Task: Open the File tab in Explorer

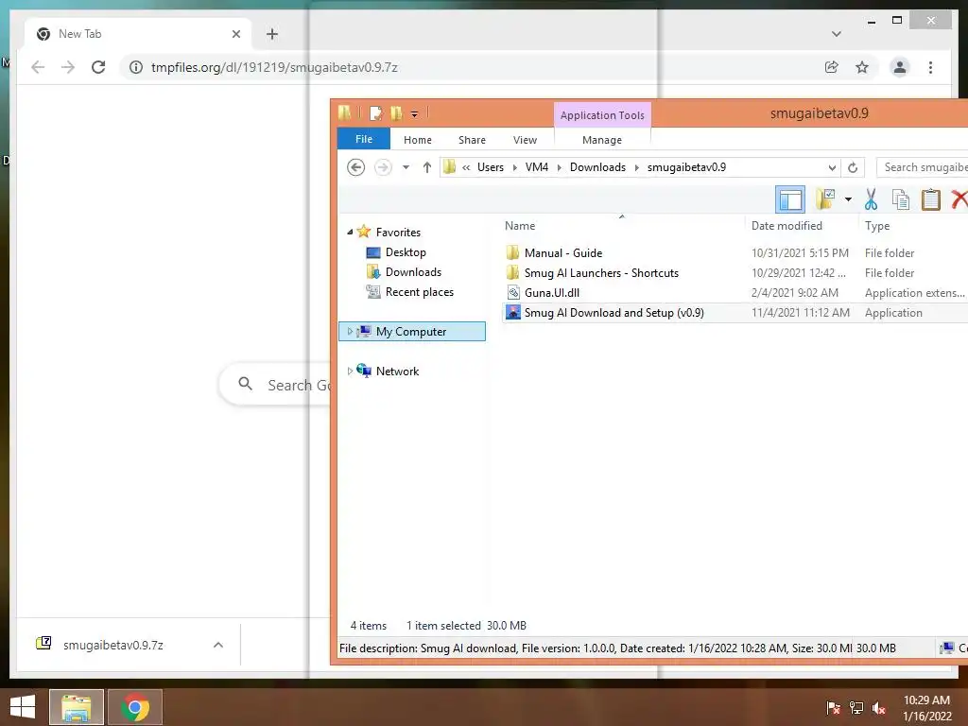Action: point(364,139)
